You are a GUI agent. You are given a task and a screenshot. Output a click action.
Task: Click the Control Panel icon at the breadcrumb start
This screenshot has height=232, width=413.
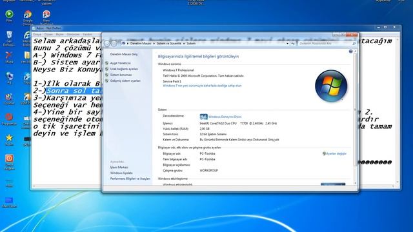pos(123,43)
